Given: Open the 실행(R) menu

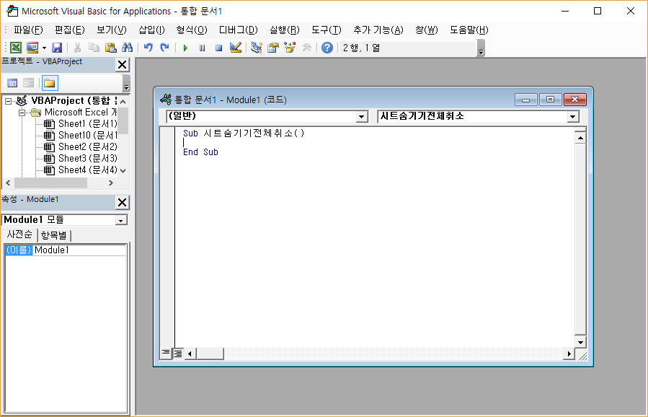Looking at the screenshot, I should (x=284, y=30).
